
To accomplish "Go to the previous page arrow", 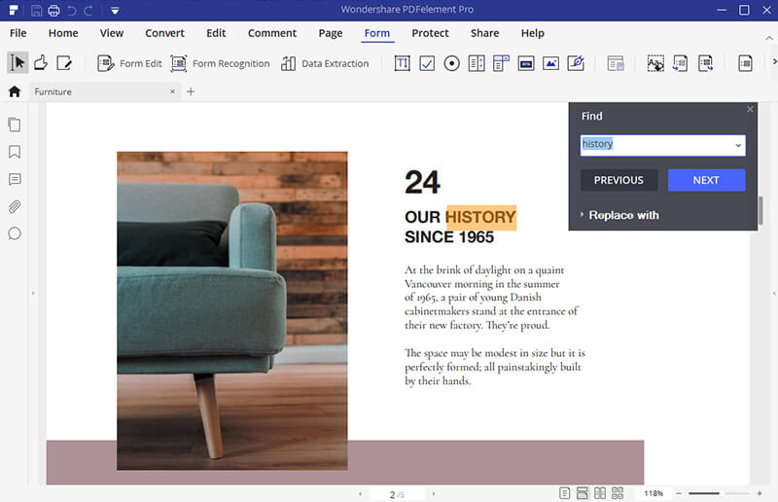I will [x=360, y=494].
